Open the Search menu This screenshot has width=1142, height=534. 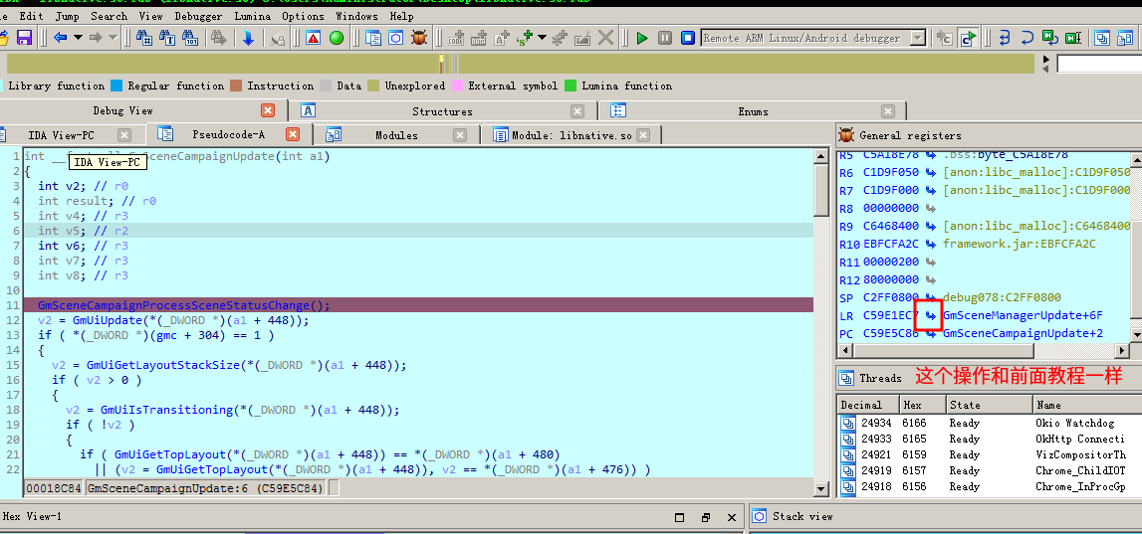pyautogui.click(x=110, y=15)
